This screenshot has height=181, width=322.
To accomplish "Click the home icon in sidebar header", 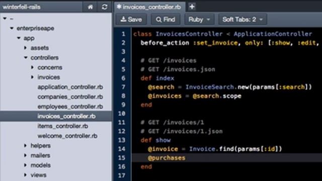I will 91,7.
